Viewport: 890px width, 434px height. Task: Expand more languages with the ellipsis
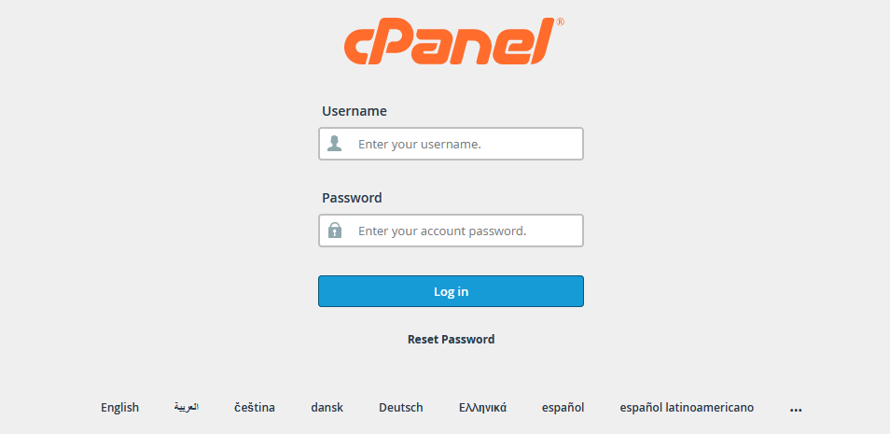pyautogui.click(x=796, y=409)
